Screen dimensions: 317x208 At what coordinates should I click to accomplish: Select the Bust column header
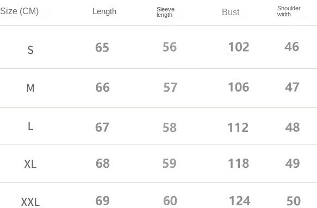[231, 12]
